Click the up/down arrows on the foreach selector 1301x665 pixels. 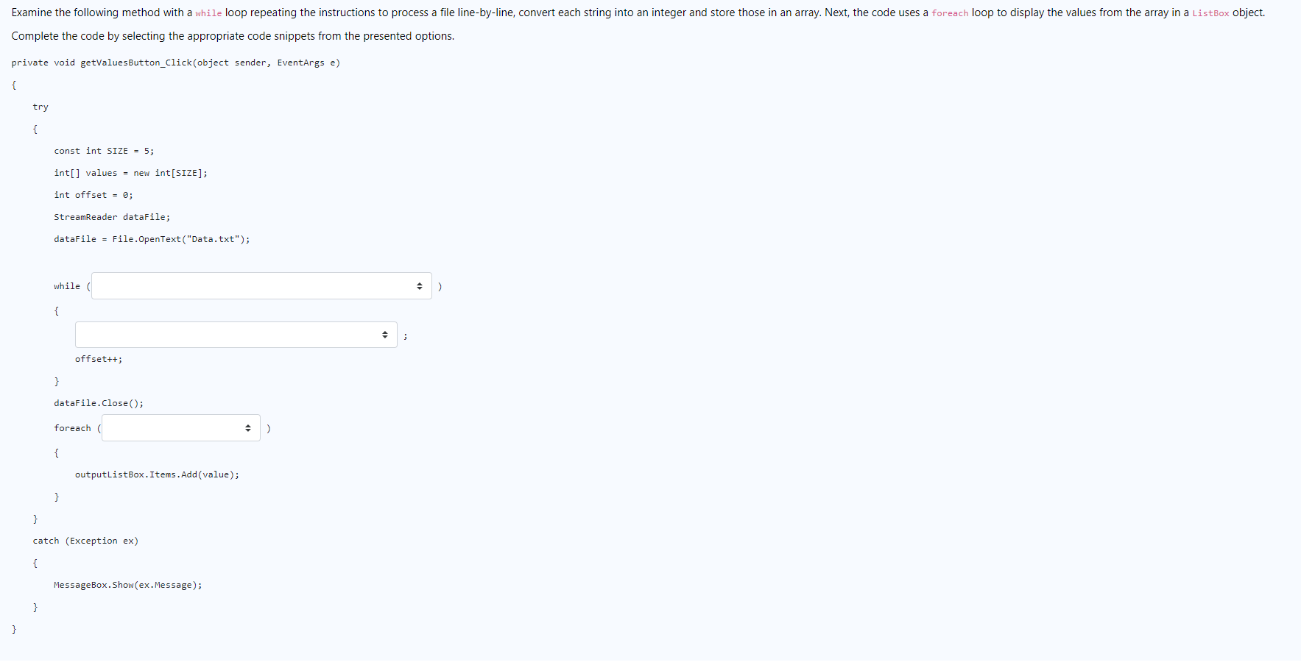click(247, 427)
